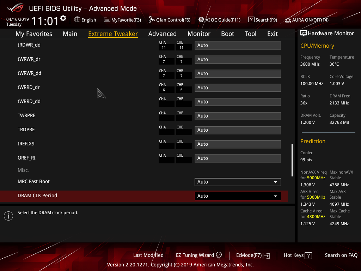Click the 5000MHz NonAVX prediction value
361x271 pixels.
point(316,178)
